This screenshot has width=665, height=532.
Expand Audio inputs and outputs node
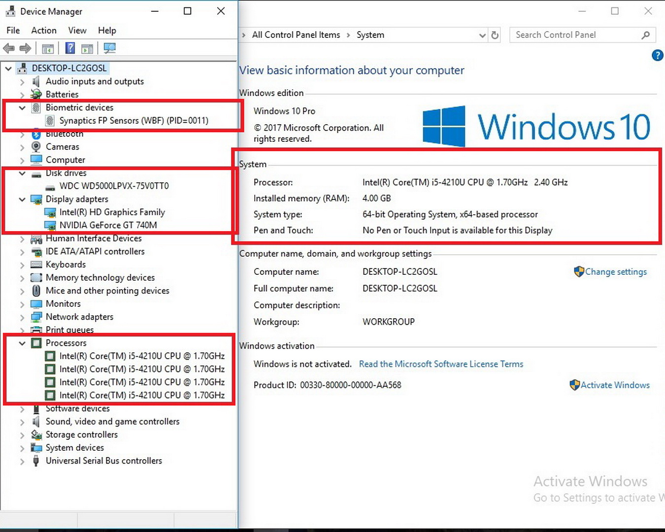(x=22, y=82)
